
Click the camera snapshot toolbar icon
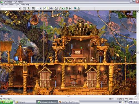[x=56, y=8]
